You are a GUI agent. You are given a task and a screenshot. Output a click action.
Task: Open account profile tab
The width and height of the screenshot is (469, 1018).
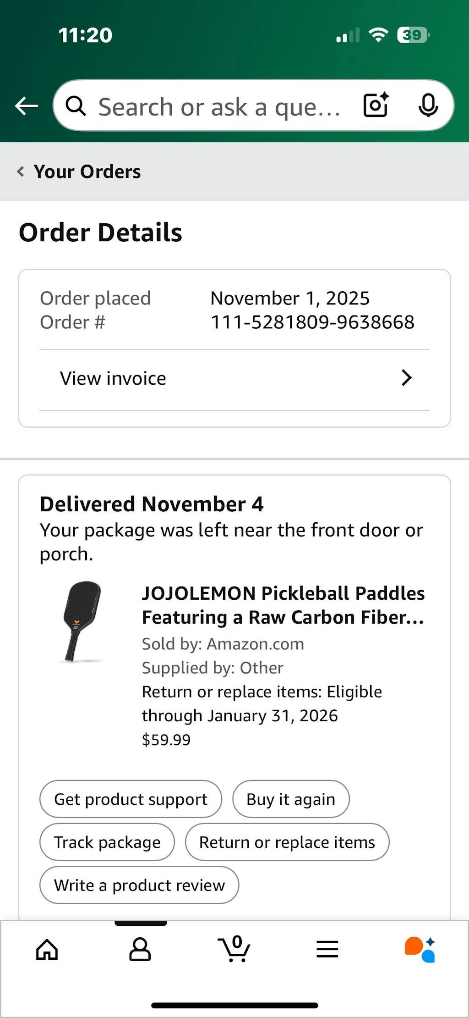140,949
